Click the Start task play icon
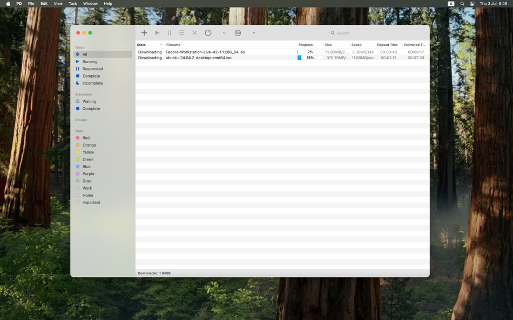The height and width of the screenshot is (320, 513). 157,33
